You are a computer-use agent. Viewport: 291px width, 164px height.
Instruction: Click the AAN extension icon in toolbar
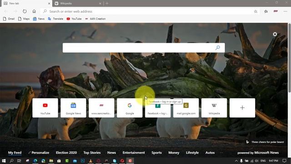click(x=276, y=11)
